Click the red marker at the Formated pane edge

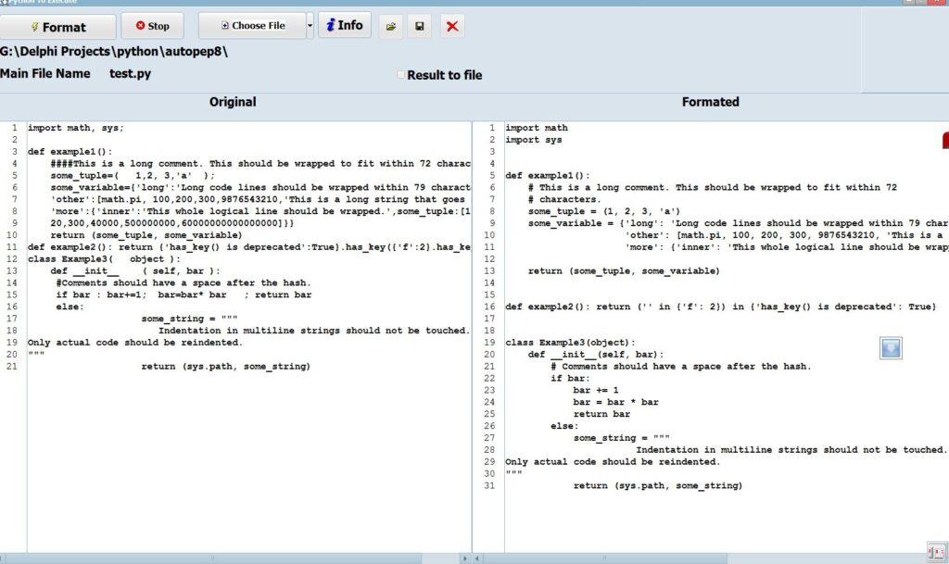click(x=945, y=140)
